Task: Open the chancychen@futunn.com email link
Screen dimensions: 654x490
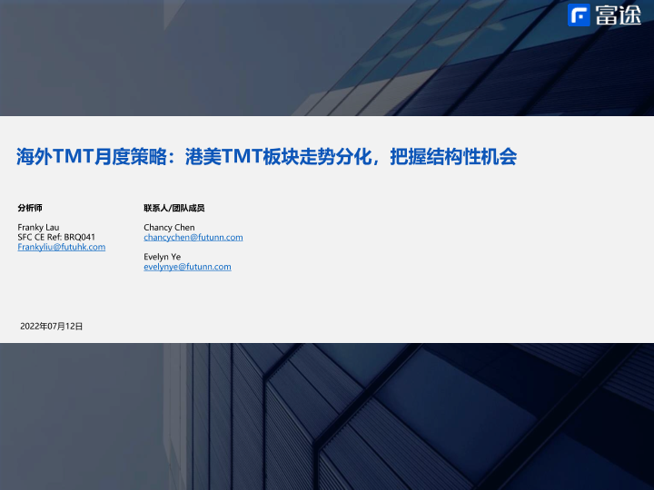Action: click(x=193, y=237)
